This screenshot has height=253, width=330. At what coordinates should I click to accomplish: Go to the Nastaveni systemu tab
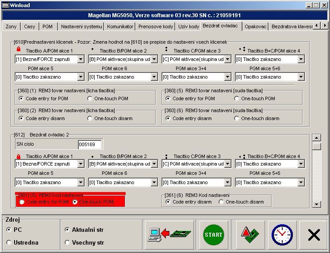[x=81, y=26]
